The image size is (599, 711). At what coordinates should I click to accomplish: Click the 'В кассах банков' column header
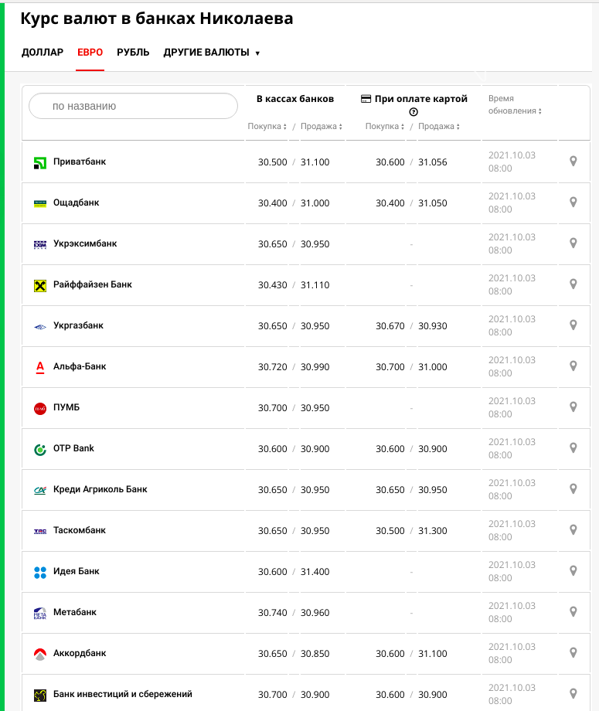click(x=295, y=99)
